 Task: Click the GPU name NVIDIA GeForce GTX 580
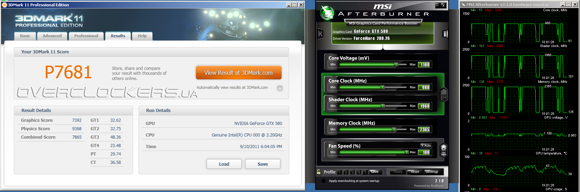258,124
